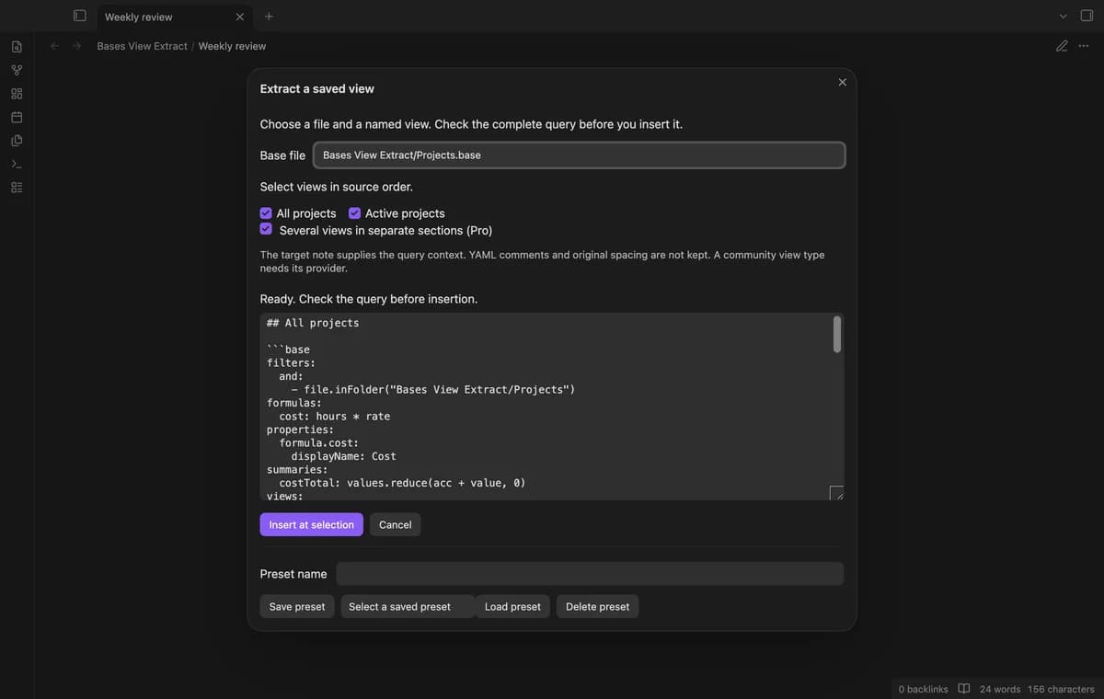
Task: Open a new tab with plus
Action: click(x=269, y=17)
